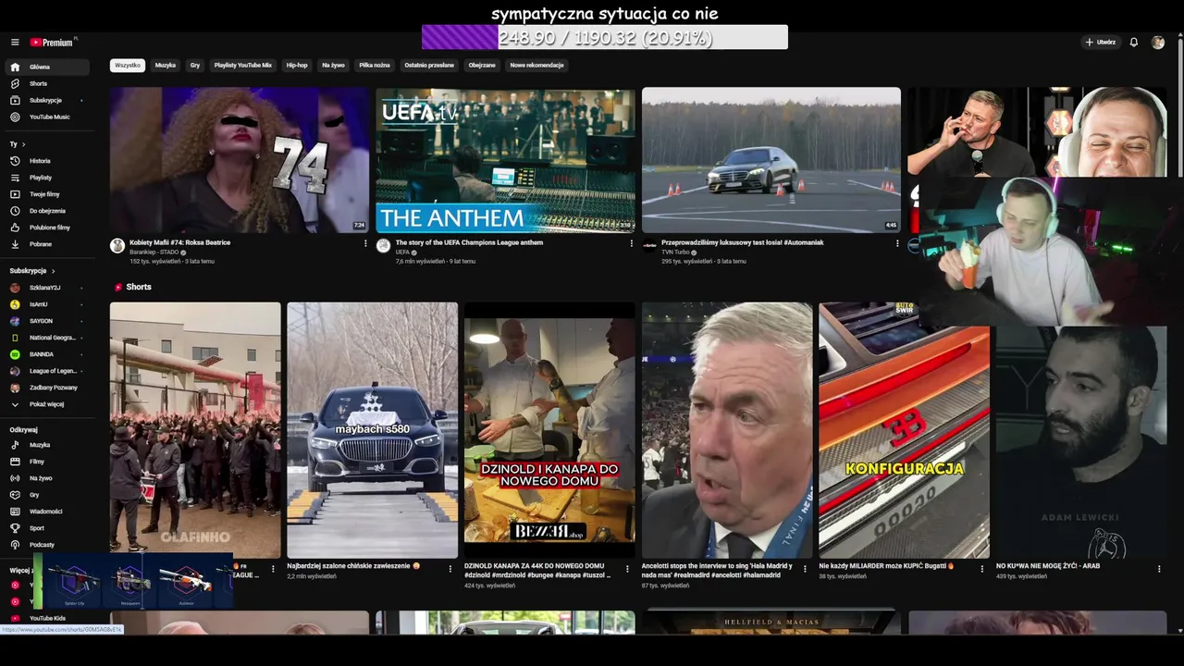Open Na żywo under Odkrywaj sidebar
This screenshot has height=666, width=1184.
pos(47,478)
